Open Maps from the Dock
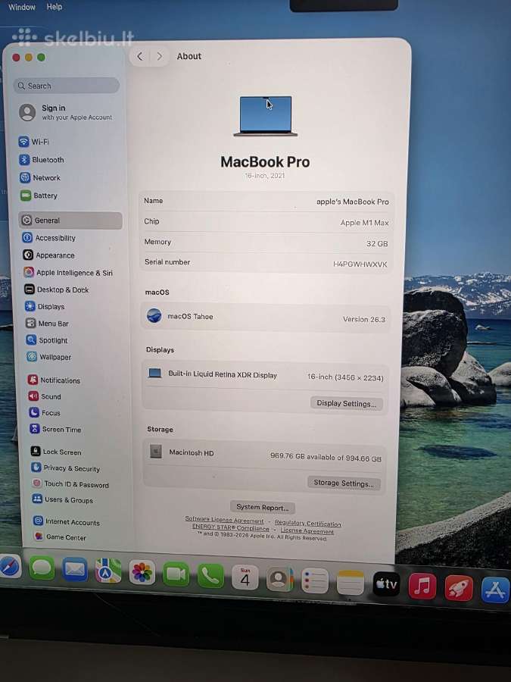The image size is (511, 682). [108, 571]
